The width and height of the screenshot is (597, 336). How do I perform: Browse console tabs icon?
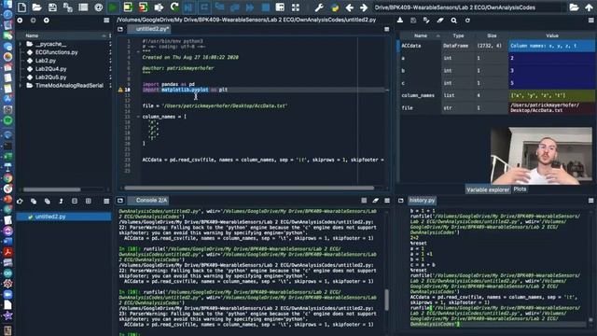pyautogui.click(x=120, y=201)
